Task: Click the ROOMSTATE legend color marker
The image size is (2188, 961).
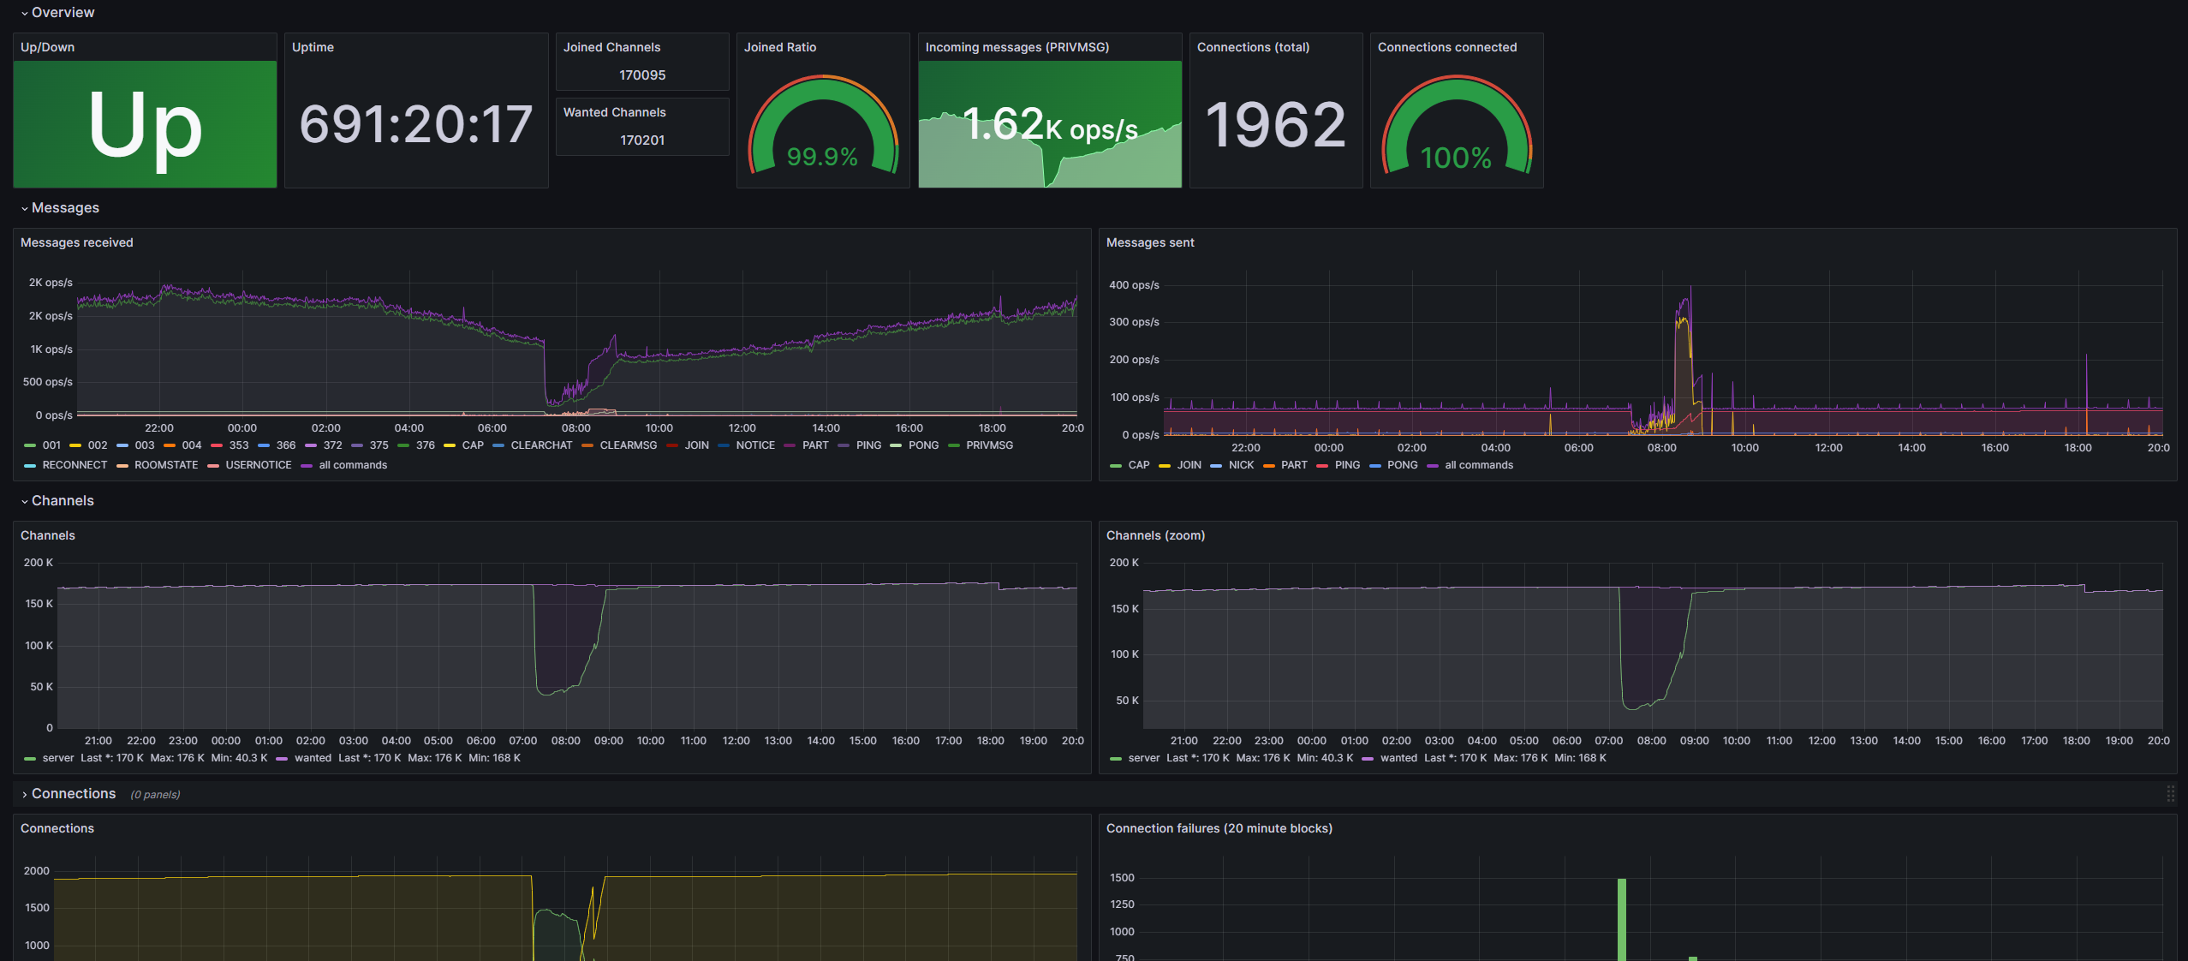Action: pyautogui.click(x=122, y=466)
